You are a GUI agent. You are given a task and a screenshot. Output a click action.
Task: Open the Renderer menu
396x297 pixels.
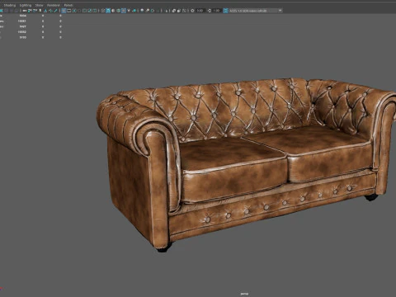54,5
